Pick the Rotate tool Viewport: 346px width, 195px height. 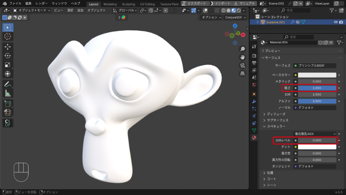click(x=8, y=55)
